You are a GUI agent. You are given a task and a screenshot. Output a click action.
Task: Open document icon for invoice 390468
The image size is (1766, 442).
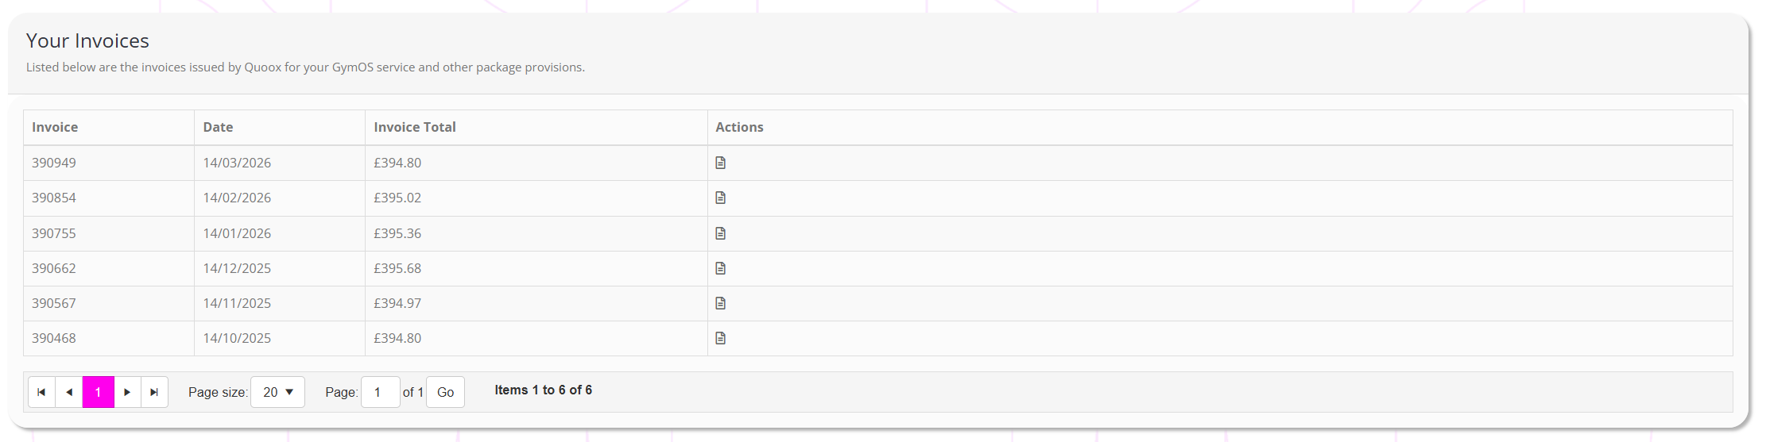pos(720,338)
